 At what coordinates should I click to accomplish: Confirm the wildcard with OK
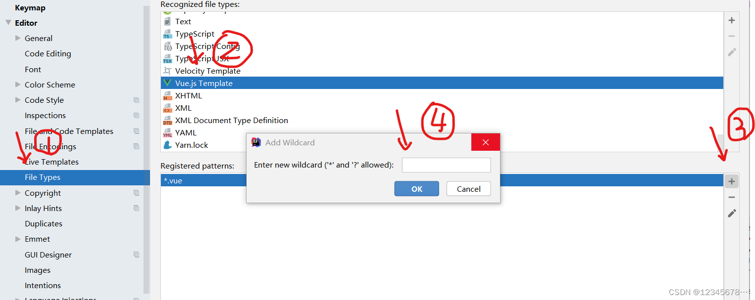(416, 189)
